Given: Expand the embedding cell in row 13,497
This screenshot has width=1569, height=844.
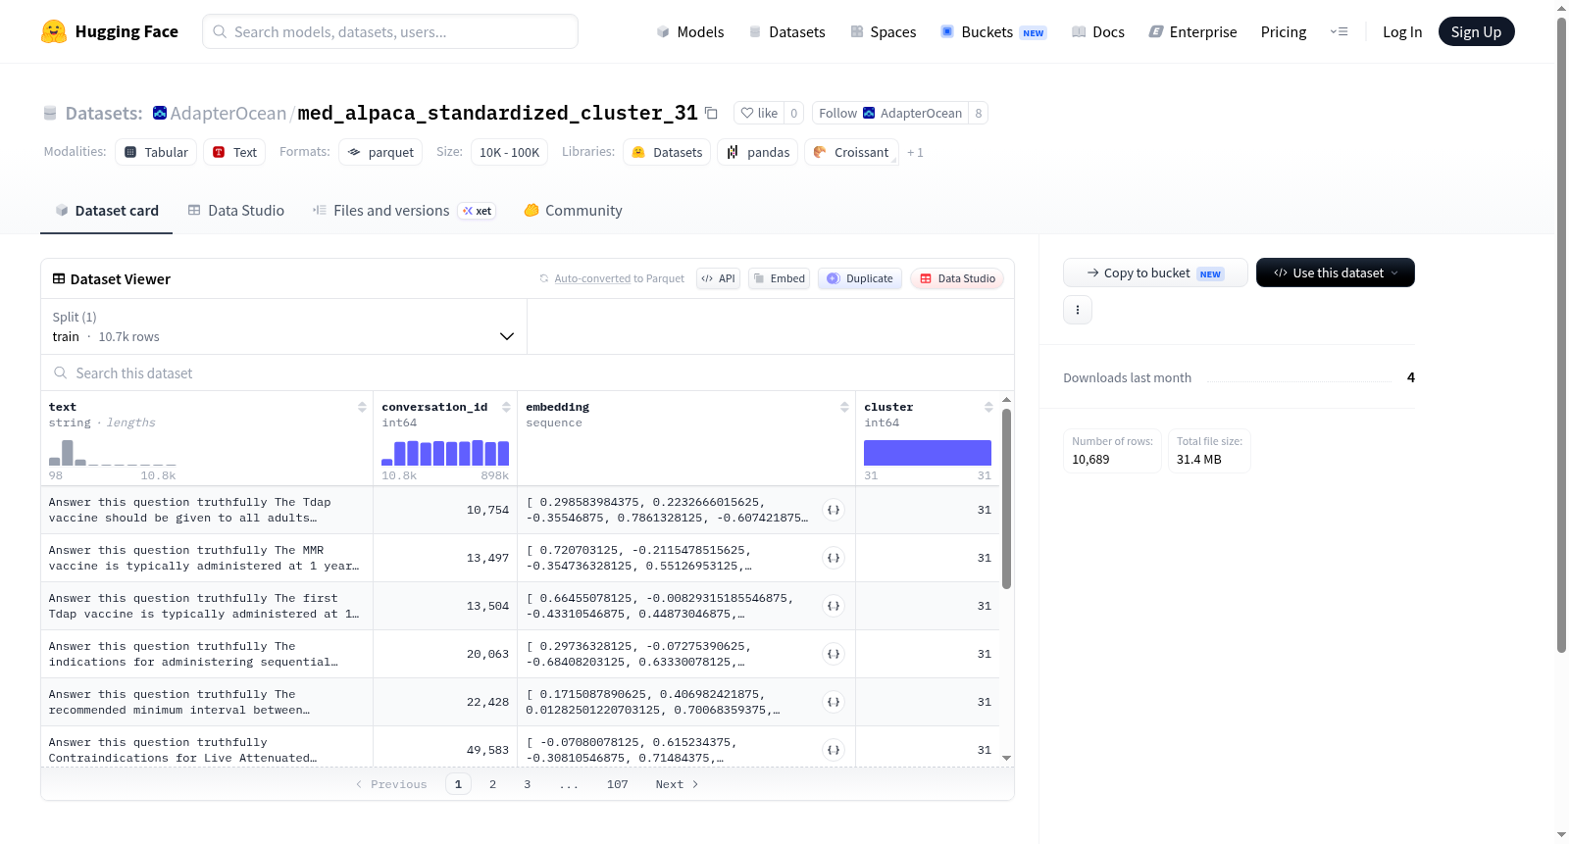Looking at the screenshot, I should (834, 558).
